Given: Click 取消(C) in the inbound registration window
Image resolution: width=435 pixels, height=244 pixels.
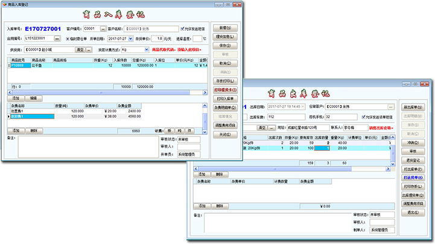Looking at the screenshot, I should pyautogui.click(x=225, y=63).
